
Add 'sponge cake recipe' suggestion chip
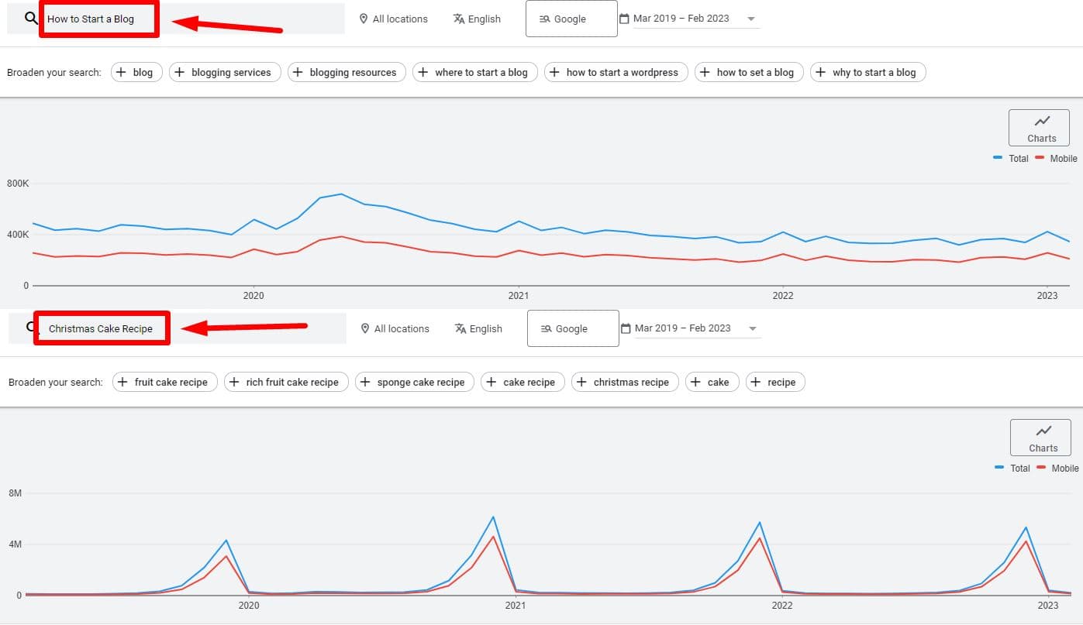click(x=414, y=382)
